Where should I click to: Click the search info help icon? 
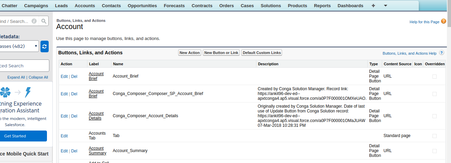pyautogui.click(x=34, y=21)
